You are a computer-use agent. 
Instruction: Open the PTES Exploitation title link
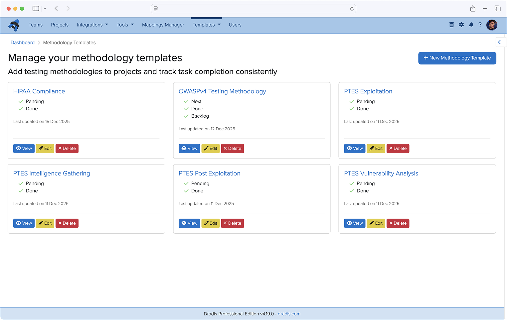[368, 91]
